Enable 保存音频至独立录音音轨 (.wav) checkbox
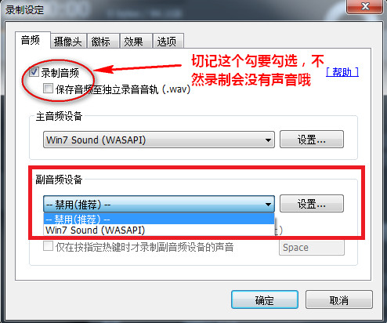The image size is (387, 323). click(x=48, y=89)
